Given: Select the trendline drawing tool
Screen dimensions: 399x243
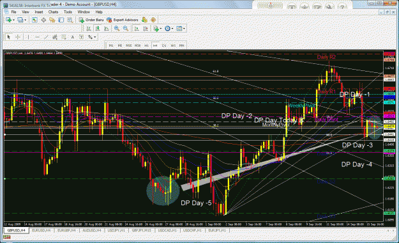Looking at the screenshot, I should pyautogui.click(x=46, y=37).
